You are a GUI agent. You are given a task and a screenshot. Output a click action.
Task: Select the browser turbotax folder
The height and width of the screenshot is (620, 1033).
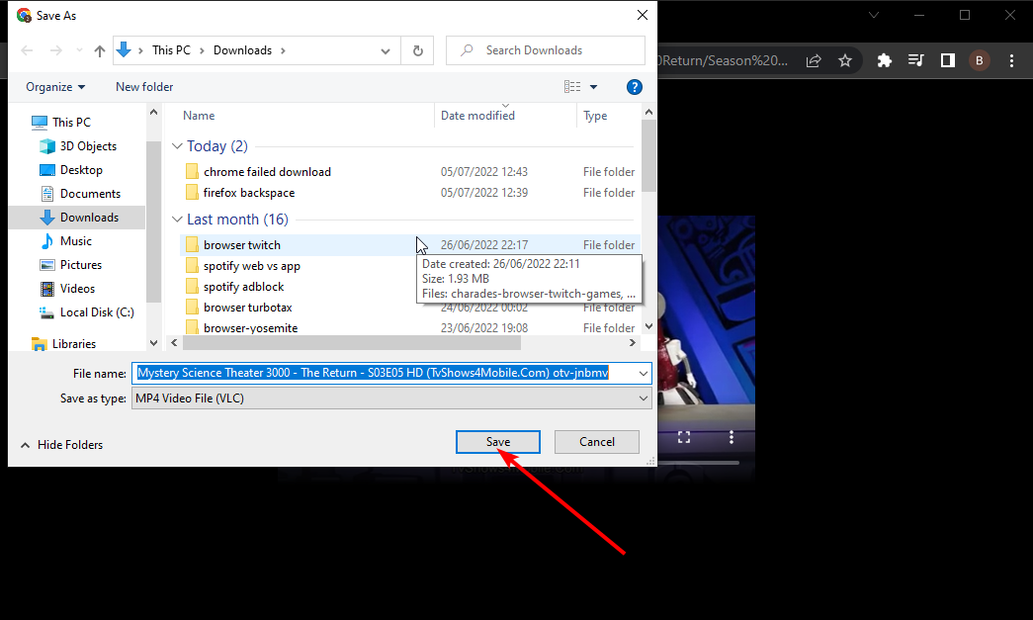(248, 308)
